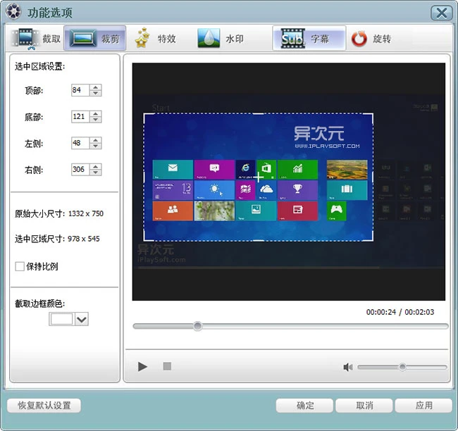This screenshot has width=458, height=431.
Task: Enable the 保持比例 keep ratio checkbox
Action: tap(20, 266)
